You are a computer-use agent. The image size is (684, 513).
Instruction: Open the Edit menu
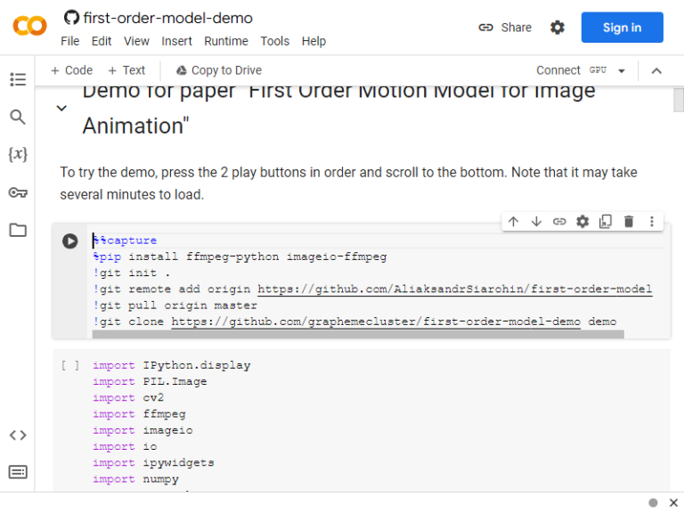[x=102, y=41]
